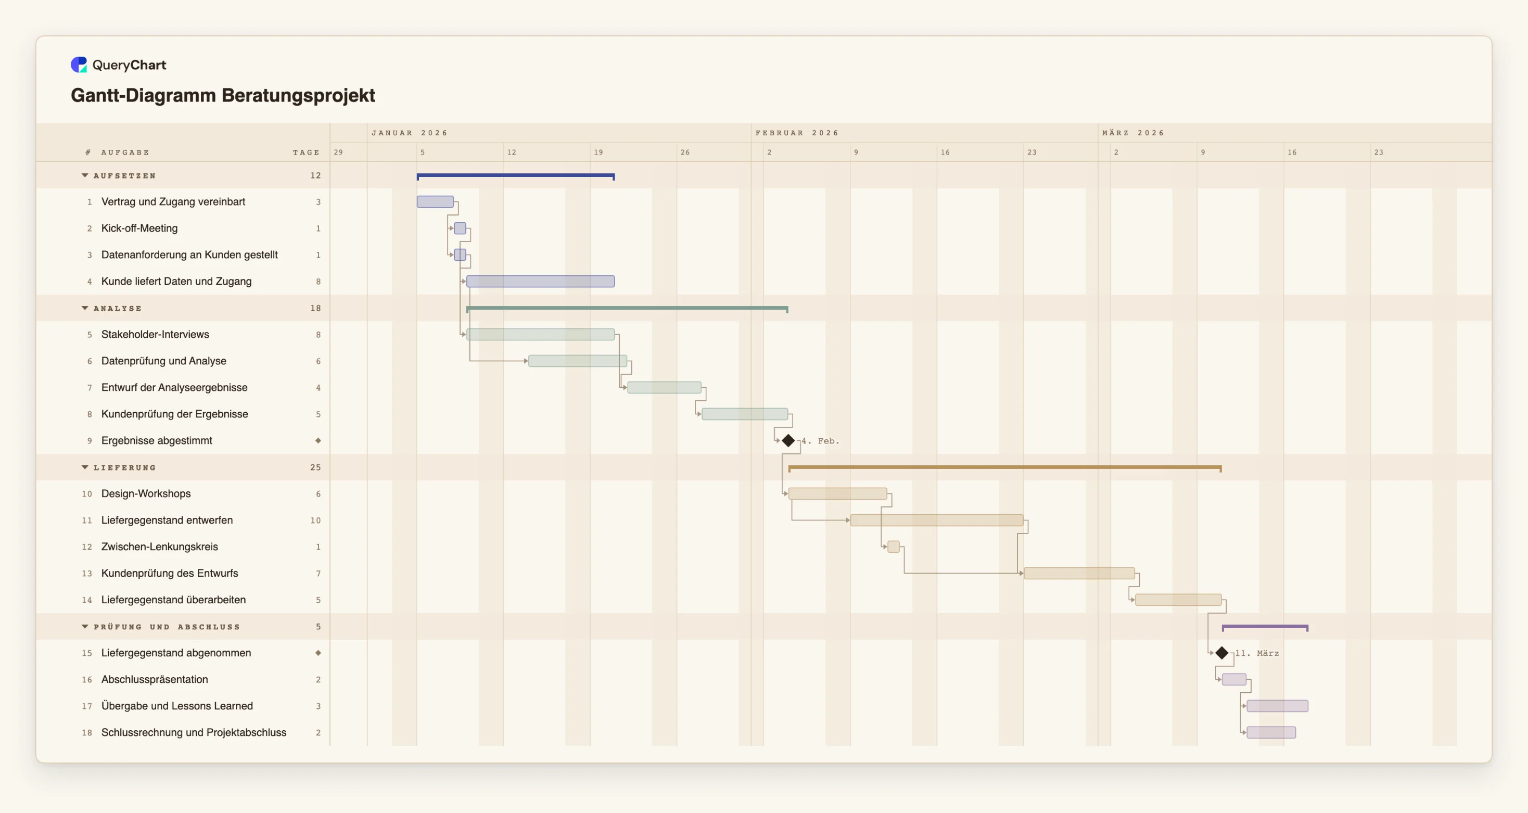Collapse the PRÜFUNG UND ABSCHLUSS group
Viewport: 1528px width, 813px height.
85,627
